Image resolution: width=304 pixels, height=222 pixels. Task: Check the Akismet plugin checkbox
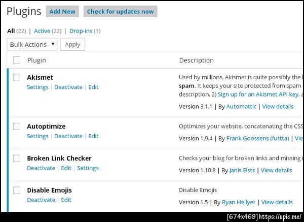[x=17, y=77]
